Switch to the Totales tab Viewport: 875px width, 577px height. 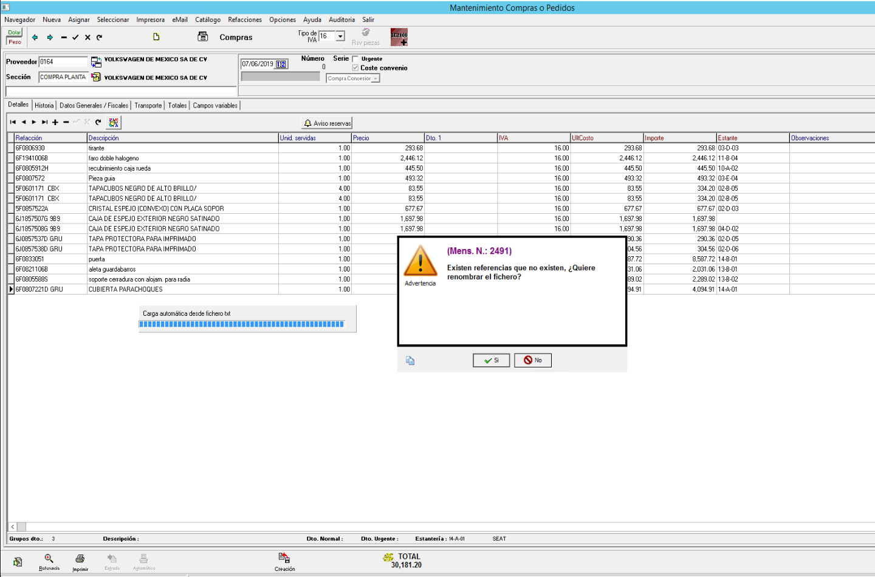pyautogui.click(x=177, y=106)
